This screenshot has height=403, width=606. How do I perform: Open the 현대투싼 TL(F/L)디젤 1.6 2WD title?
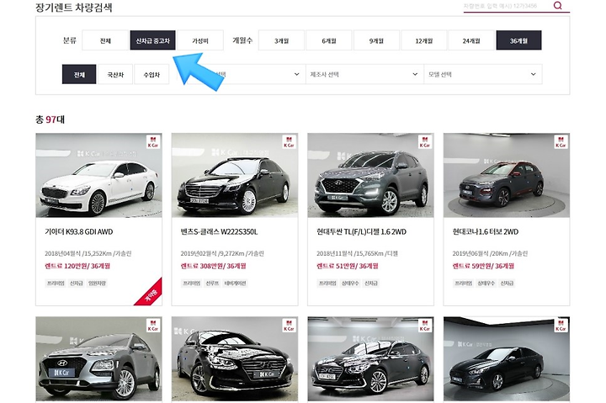coord(361,232)
